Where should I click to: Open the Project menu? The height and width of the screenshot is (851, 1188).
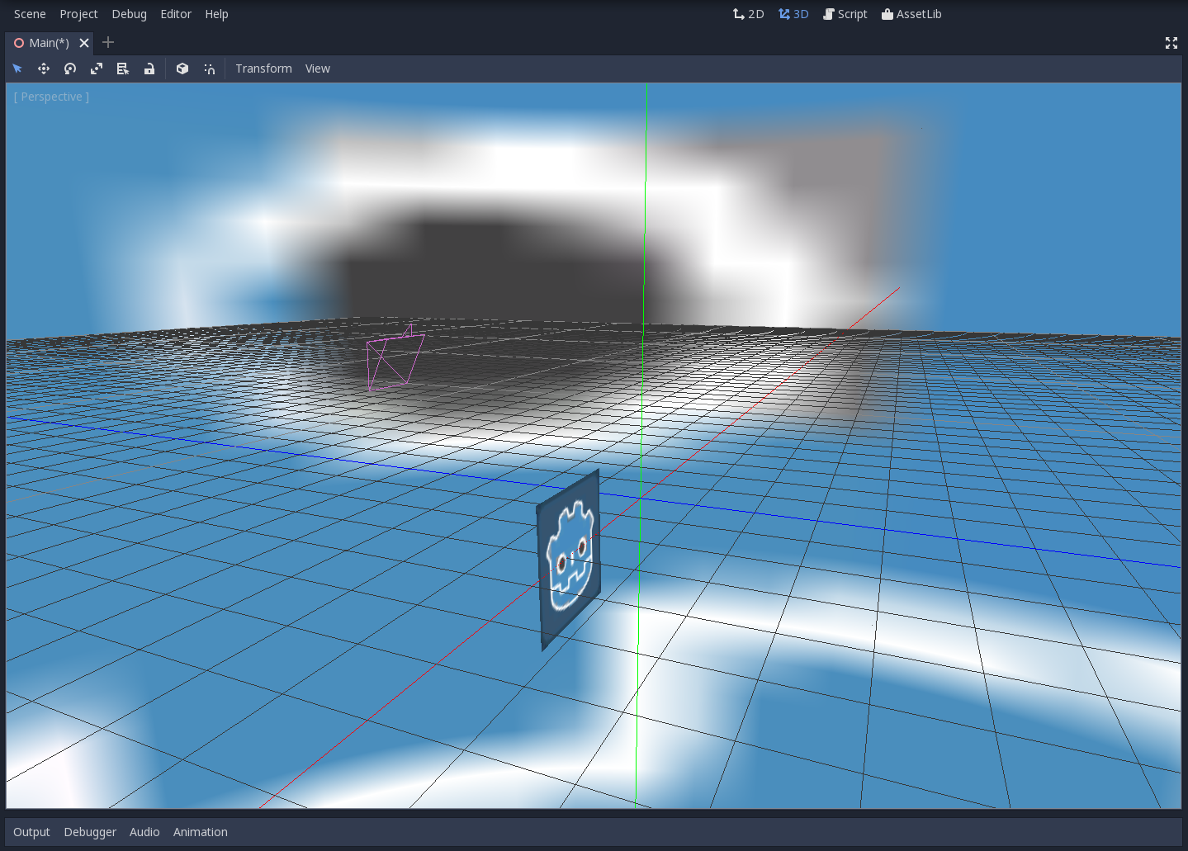click(78, 14)
